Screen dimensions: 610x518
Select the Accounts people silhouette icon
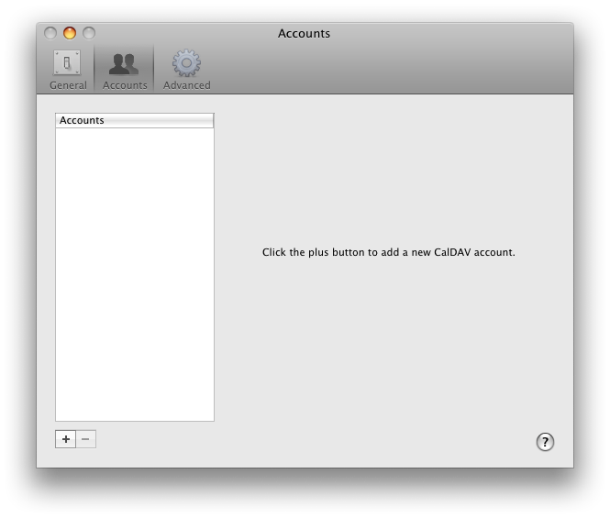pos(124,63)
